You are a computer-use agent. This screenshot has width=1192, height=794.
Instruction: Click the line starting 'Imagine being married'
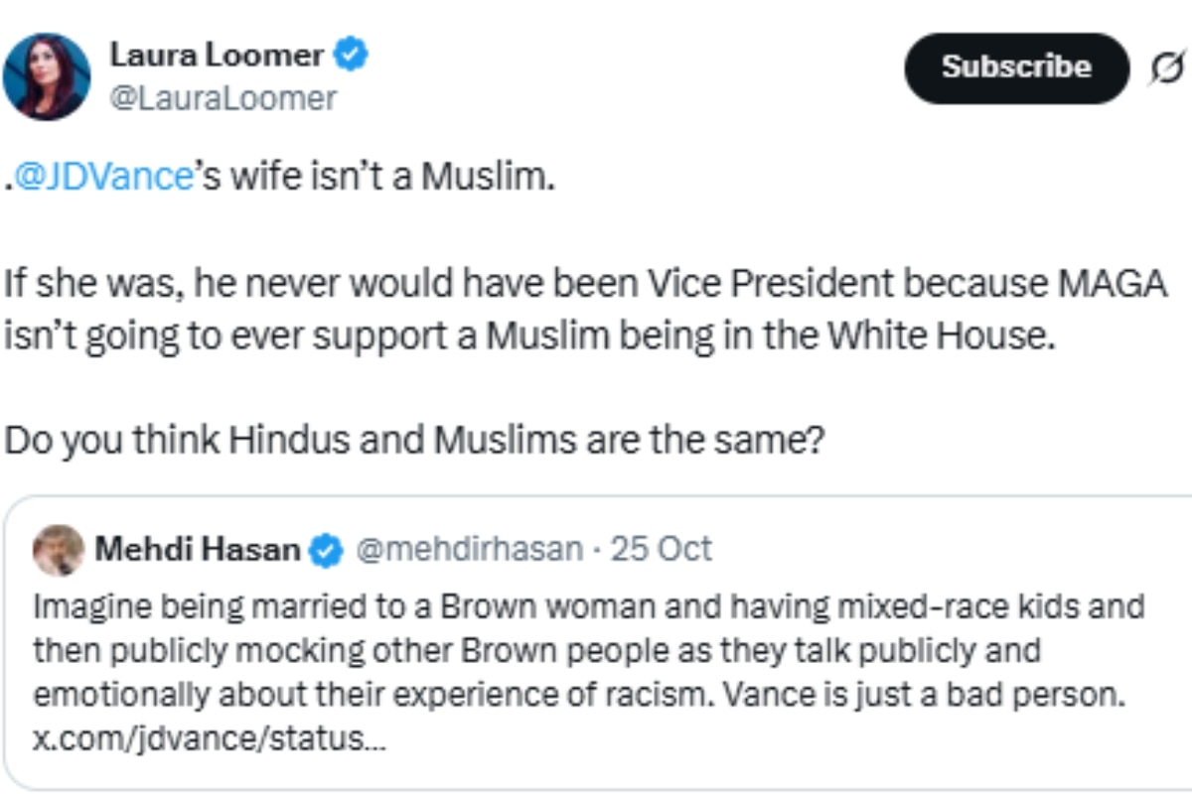pyautogui.click(x=588, y=605)
